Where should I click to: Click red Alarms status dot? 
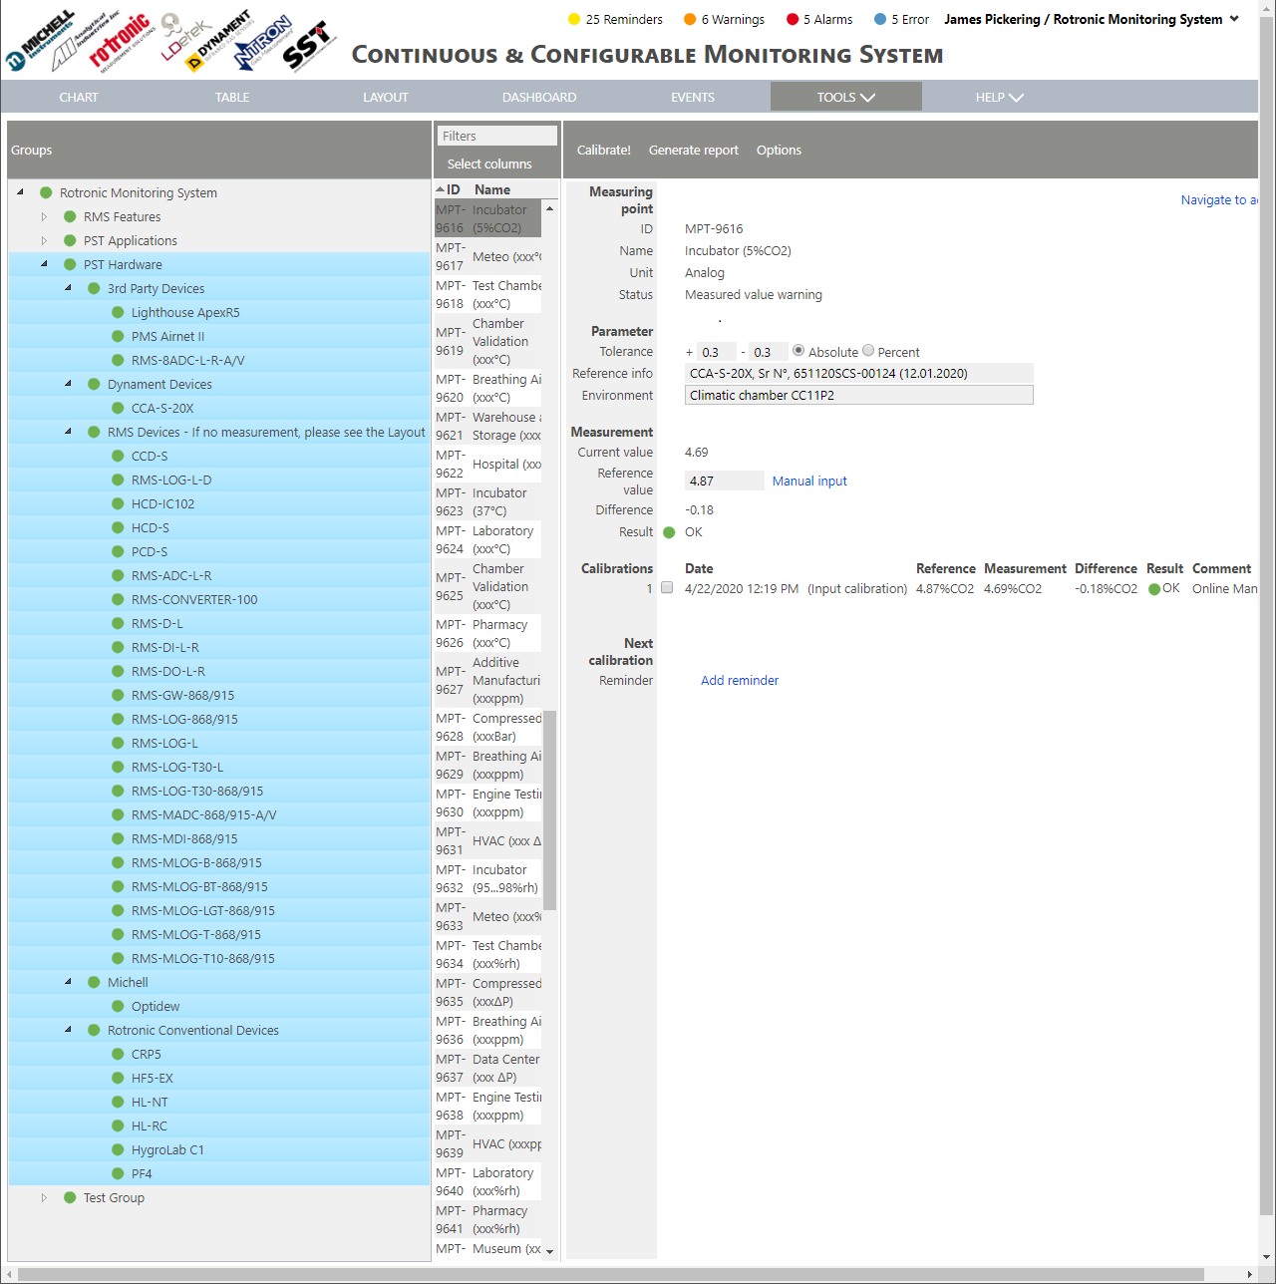tap(793, 19)
